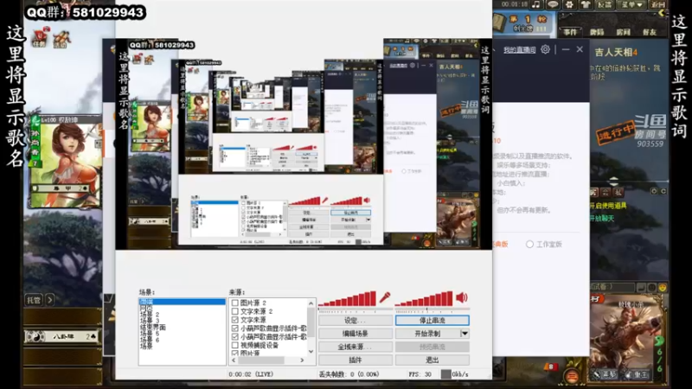The width and height of the screenshot is (692, 389).
Task: Toggle 文字来源 2 source checkbox
Action: tap(235, 311)
